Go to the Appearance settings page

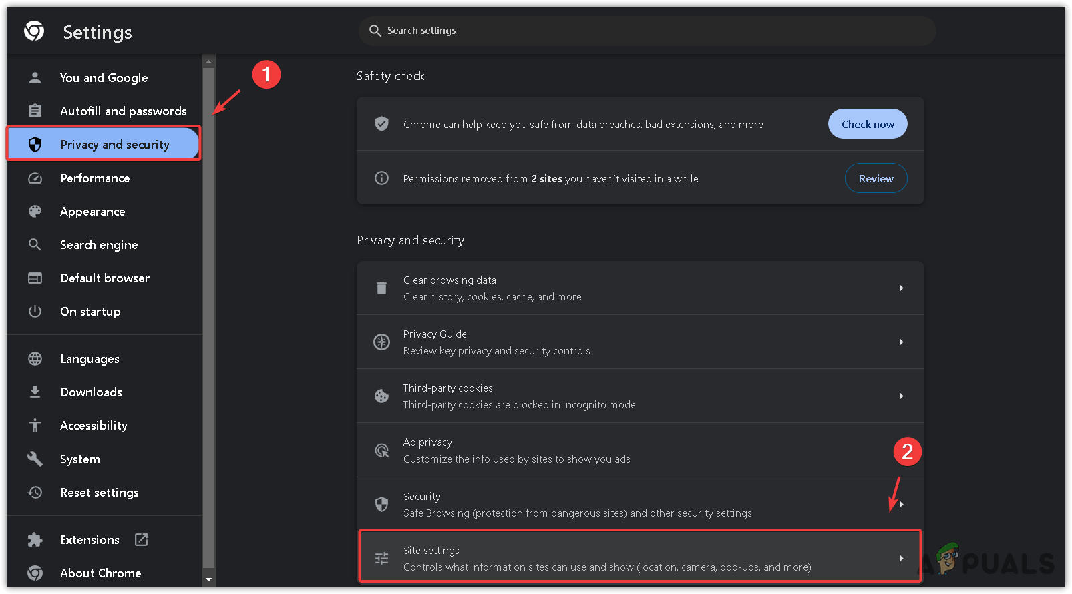coord(92,212)
